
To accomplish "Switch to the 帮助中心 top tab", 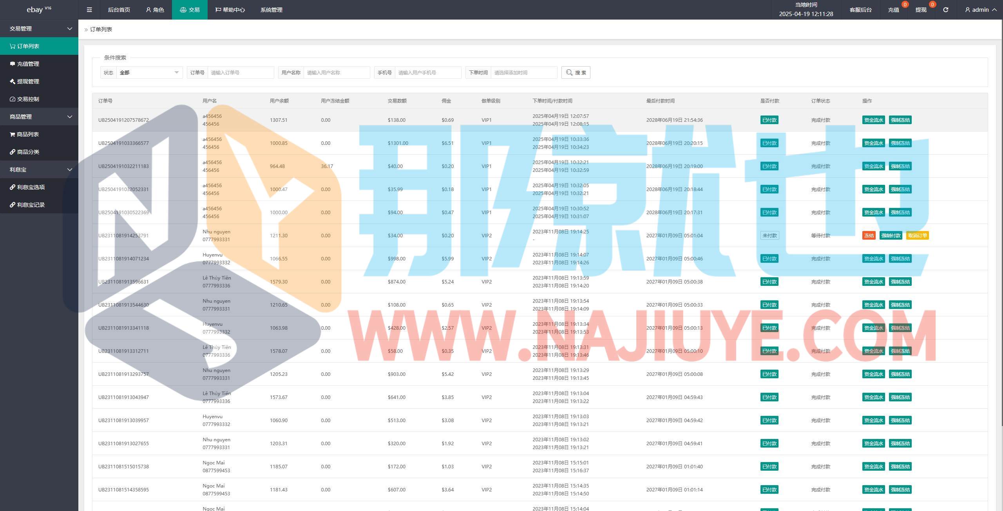I will 230,10.
